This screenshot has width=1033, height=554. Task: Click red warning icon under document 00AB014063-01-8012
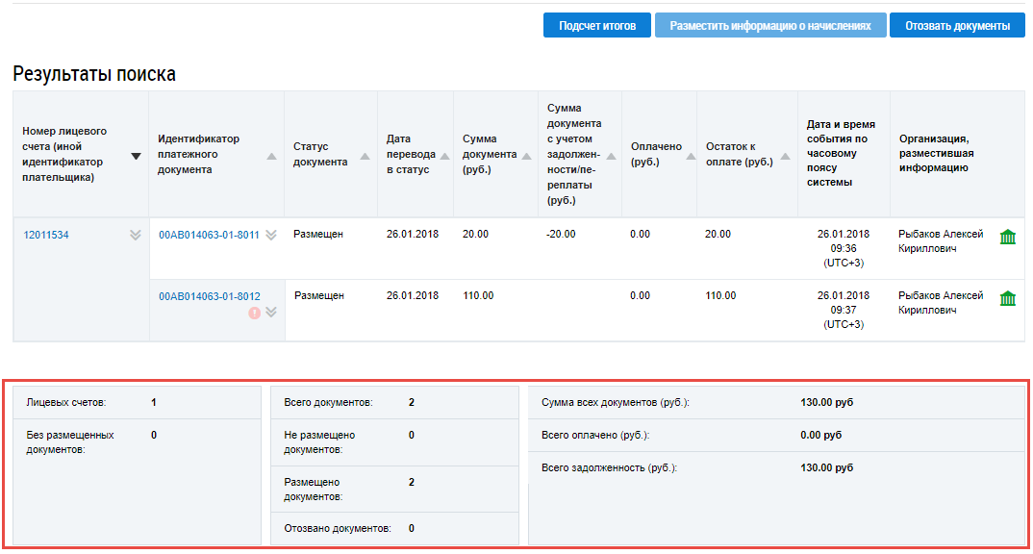[255, 313]
